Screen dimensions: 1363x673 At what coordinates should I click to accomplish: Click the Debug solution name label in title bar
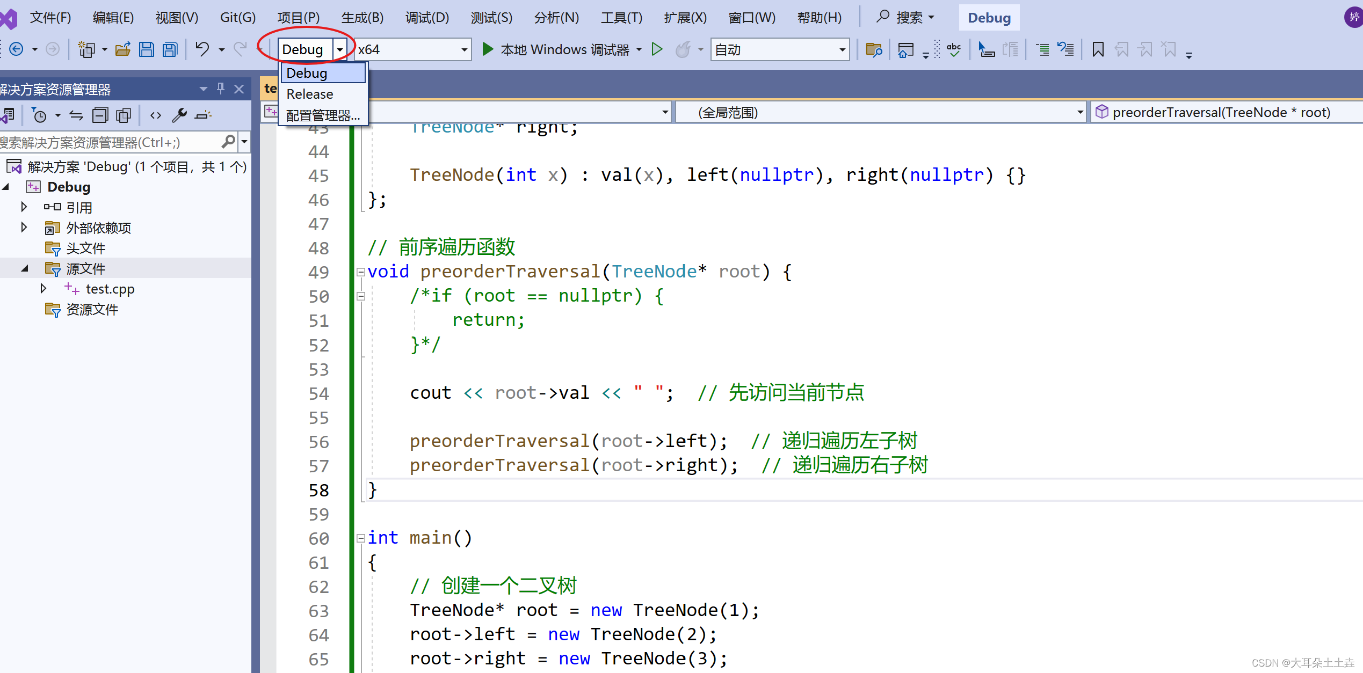click(989, 18)
